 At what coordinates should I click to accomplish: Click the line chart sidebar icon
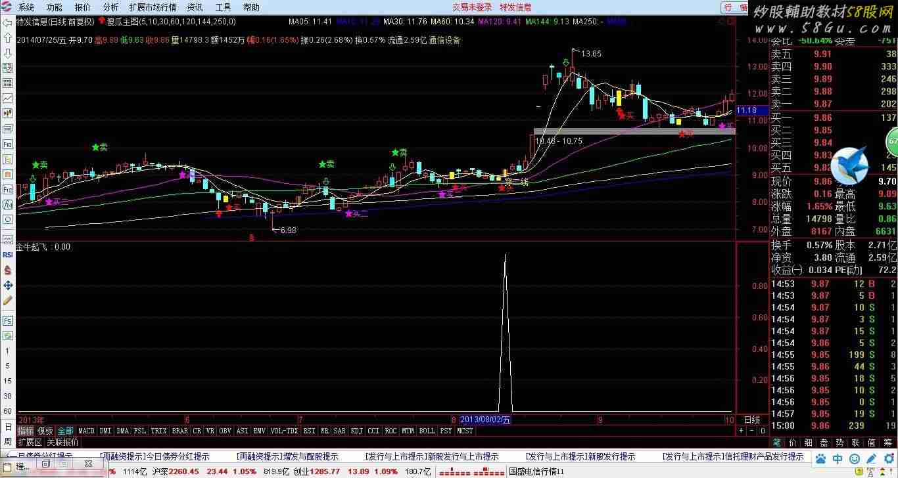(x=8, y=98)
